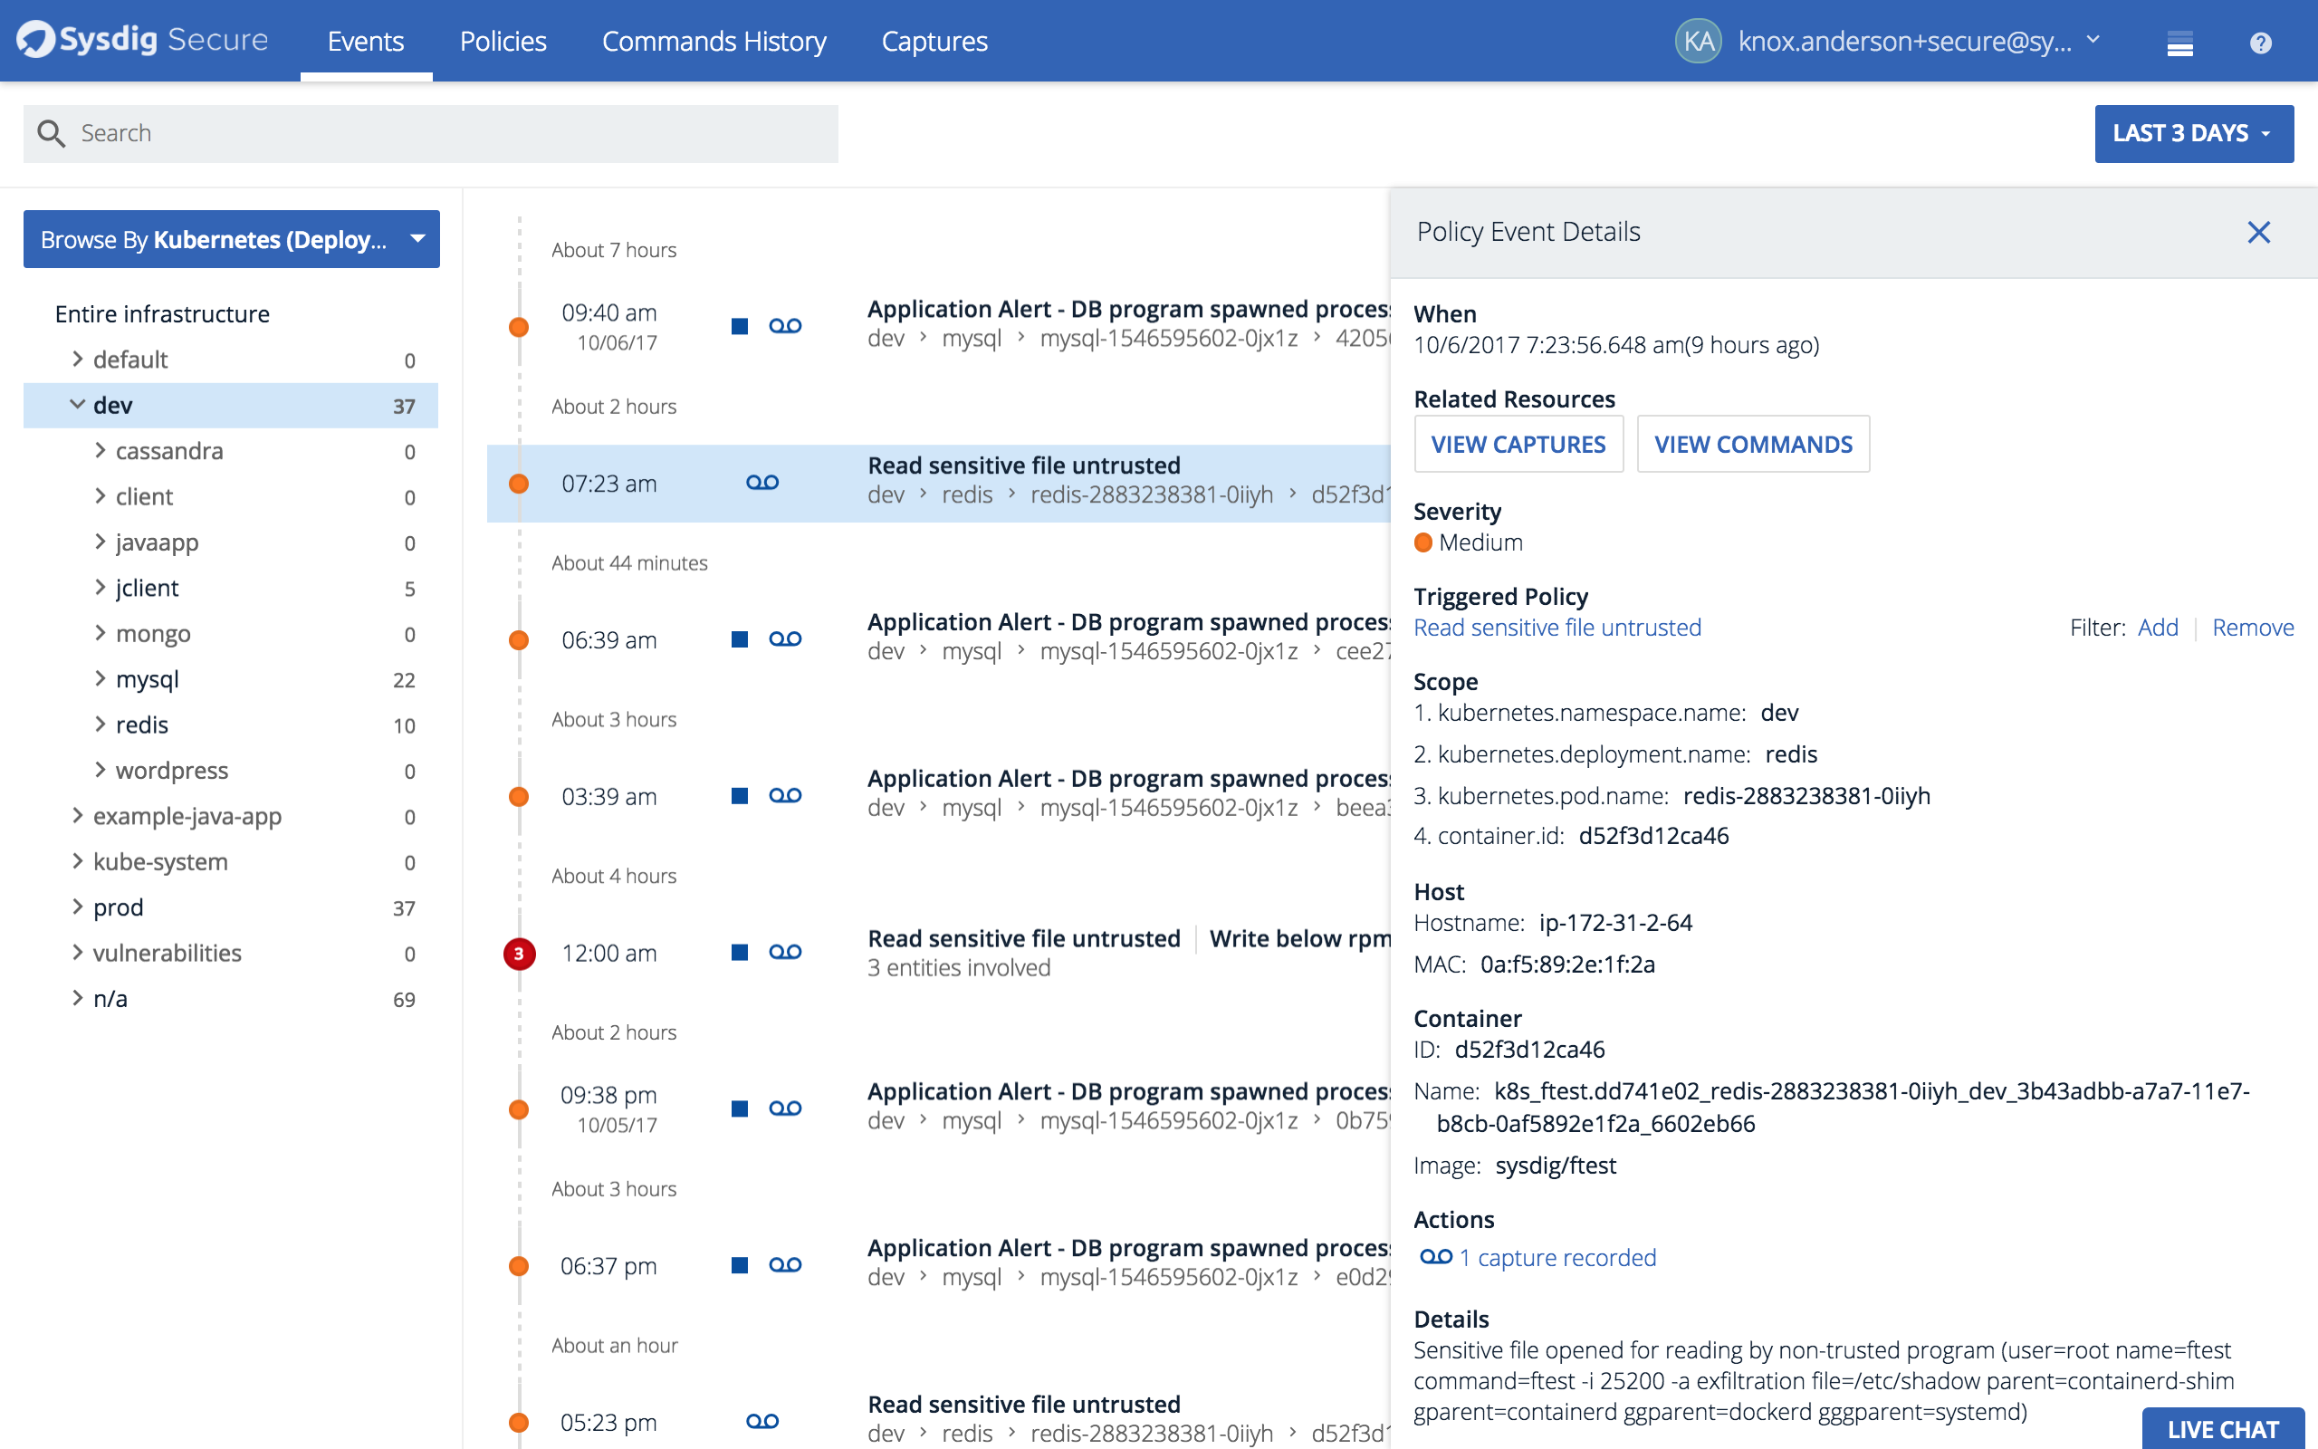The width and height of the screenshot is (2318, 1449).
Task: Click the help question-mark icon
Action: 2259,42
